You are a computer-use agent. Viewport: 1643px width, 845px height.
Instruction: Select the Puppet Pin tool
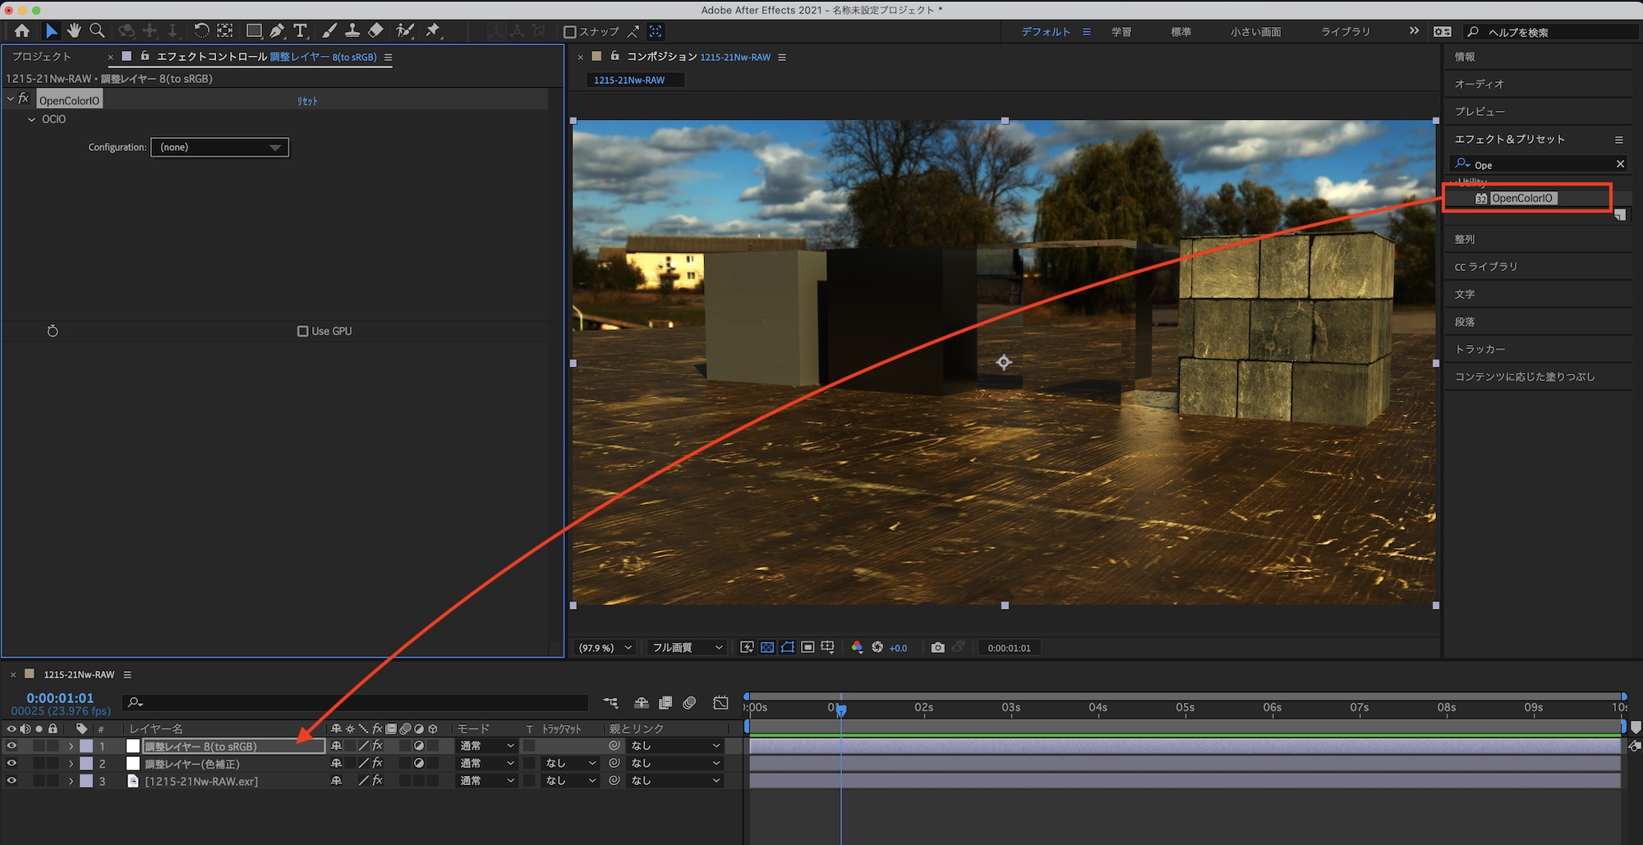433,31
